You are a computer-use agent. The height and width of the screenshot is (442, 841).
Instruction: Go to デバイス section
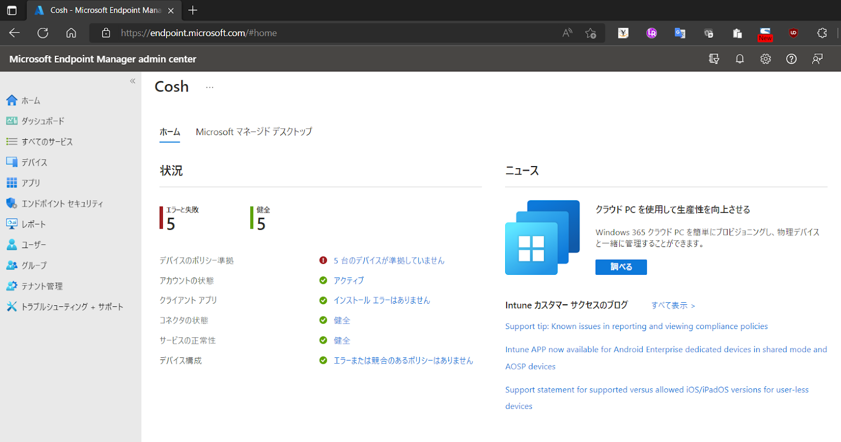(x=34, y=162)
